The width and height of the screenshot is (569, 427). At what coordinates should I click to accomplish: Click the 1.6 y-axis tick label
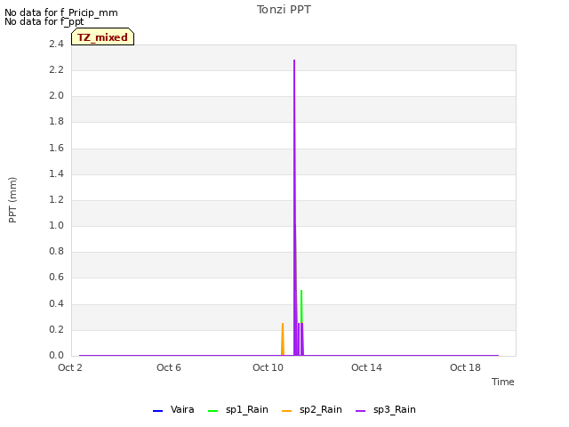pos(56,149)
